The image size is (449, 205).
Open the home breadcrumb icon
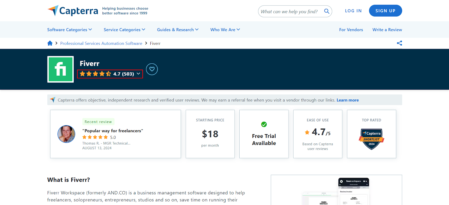[x=50, y=43]
